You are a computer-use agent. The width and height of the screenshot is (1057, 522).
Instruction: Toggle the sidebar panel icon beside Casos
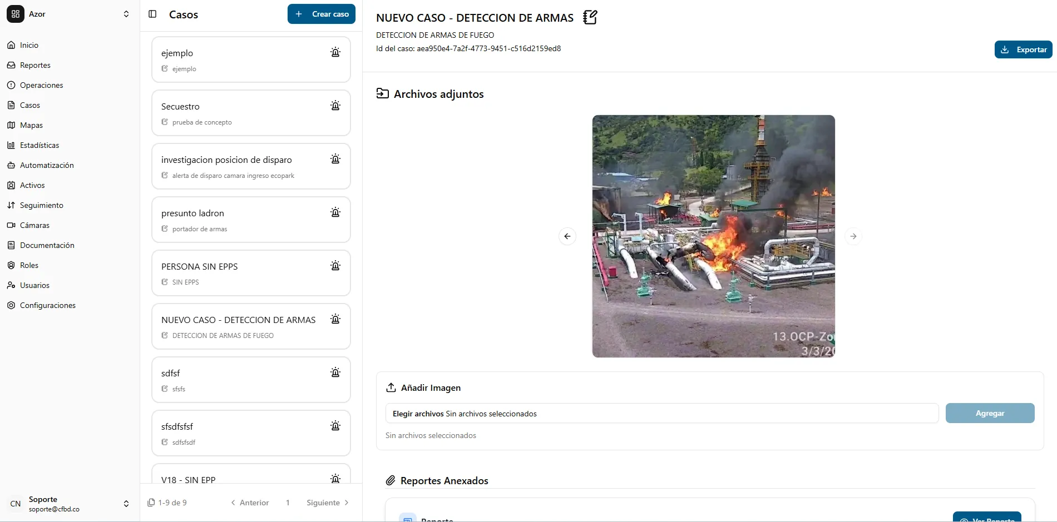(x=152, y=14)
